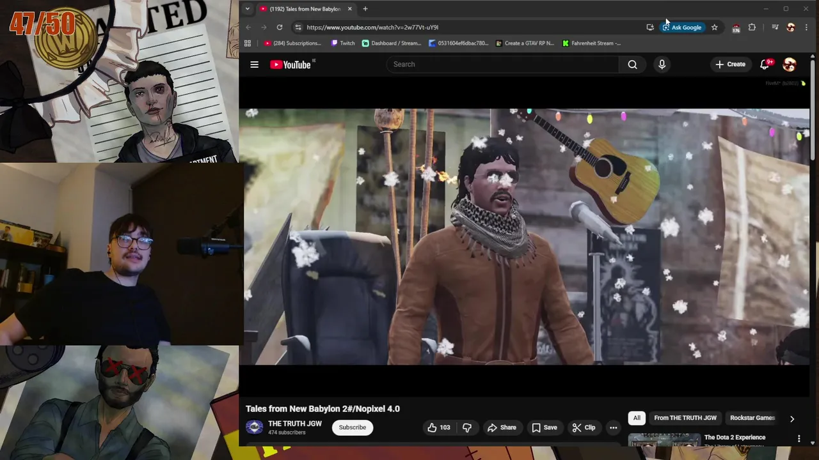Open the red extension with 176 badge
819x460 pixels.
[736, 27]
